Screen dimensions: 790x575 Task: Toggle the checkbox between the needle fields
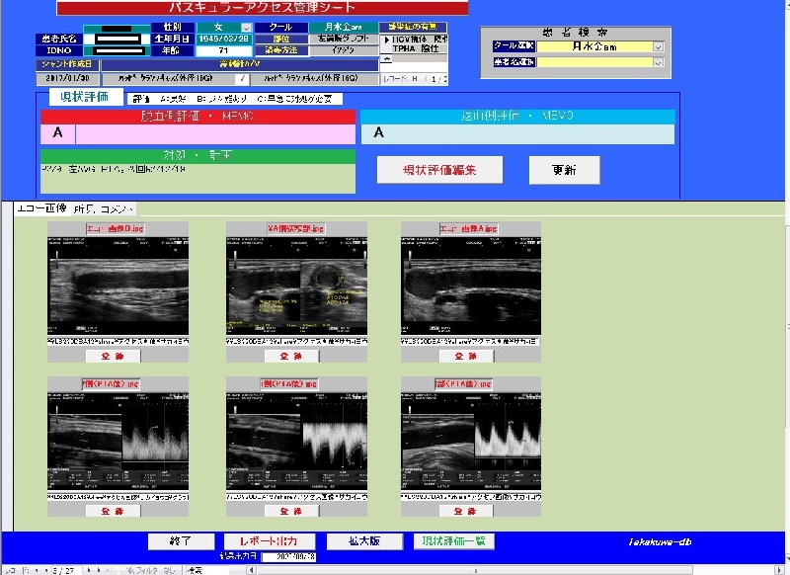click(243, 78)
